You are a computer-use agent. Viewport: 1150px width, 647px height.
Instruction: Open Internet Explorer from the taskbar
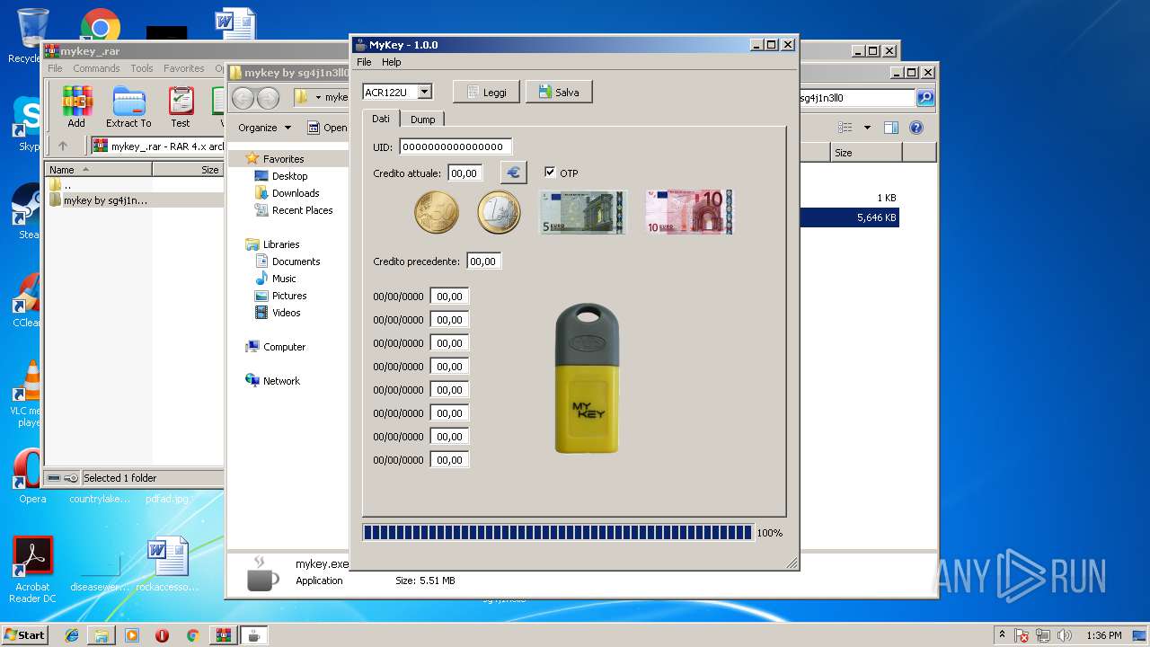click(72, 635)
